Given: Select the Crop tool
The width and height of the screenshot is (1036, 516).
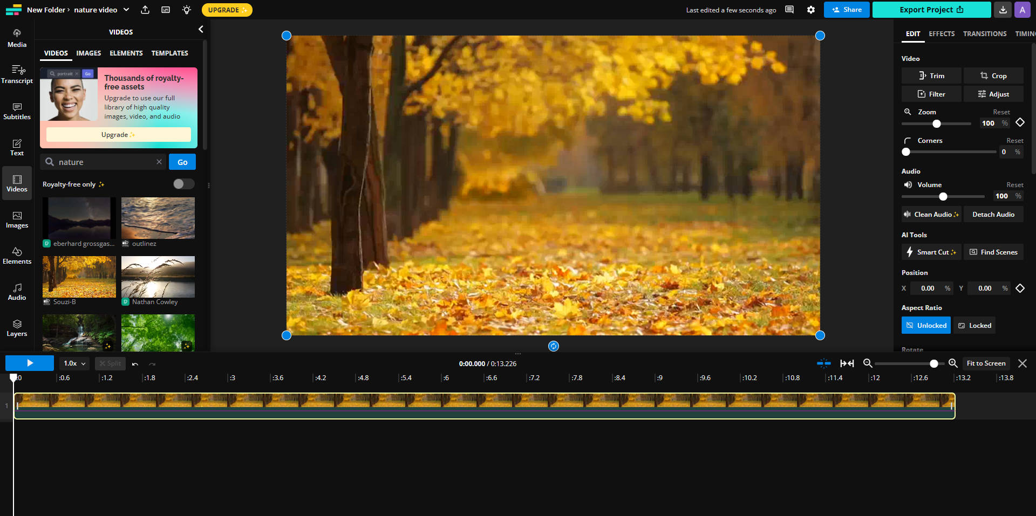Looking at the screenshot, I should coord(993,75).
